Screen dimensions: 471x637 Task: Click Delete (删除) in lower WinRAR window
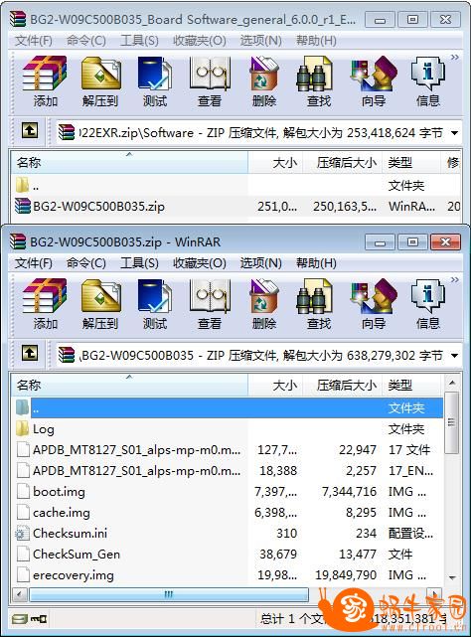(264, 305)
